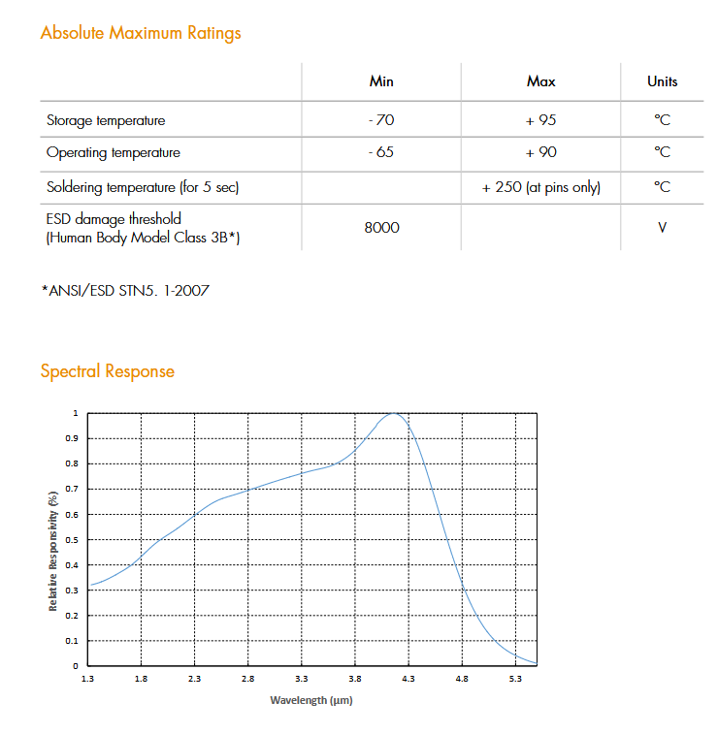Click the Storage temperature row label
Image resolution: width=718 pixels, height=734 pixels.
tap(106, 121)
